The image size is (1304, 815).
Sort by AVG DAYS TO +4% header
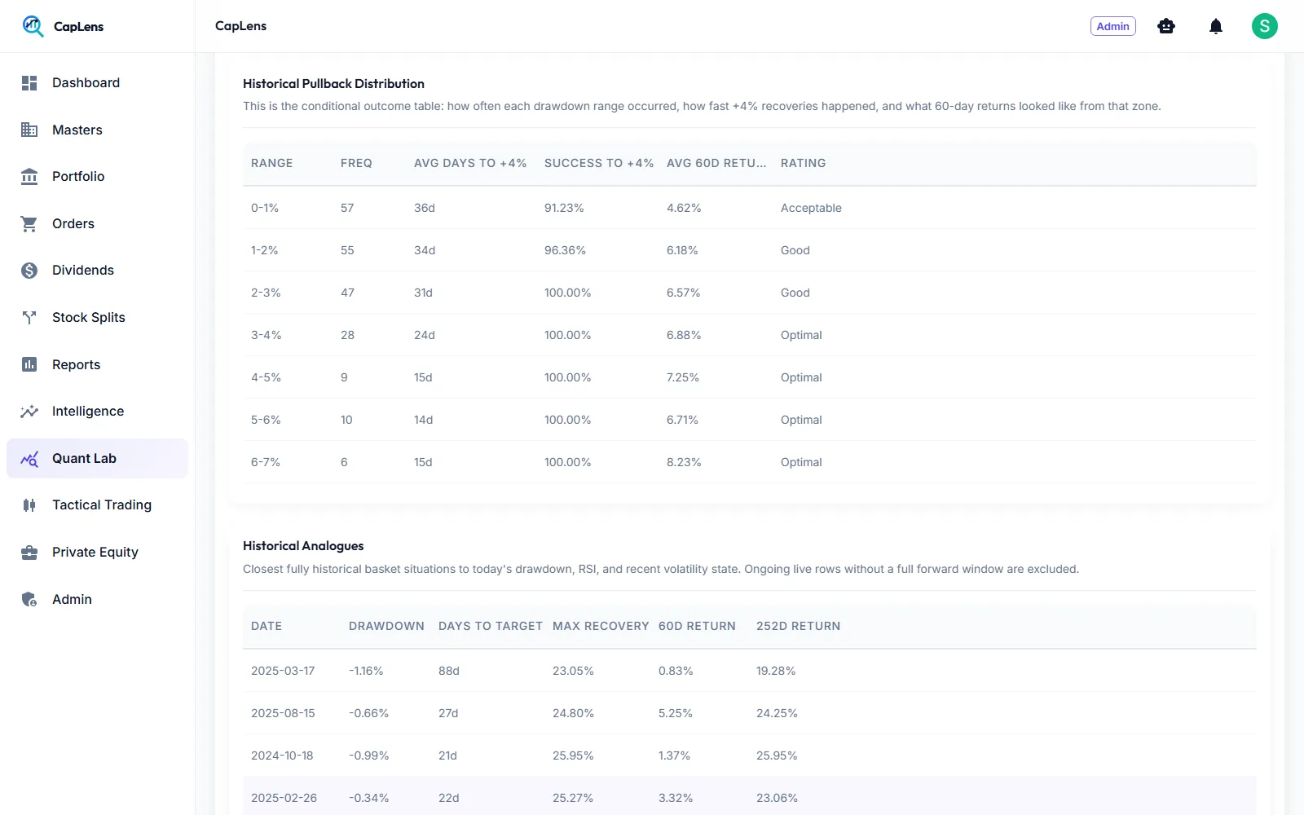[470, 163]
